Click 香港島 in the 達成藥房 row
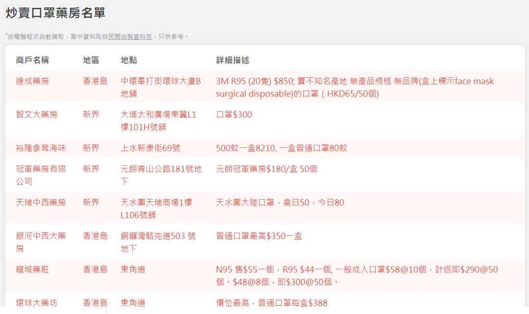The width and height of the screenshot is (529, 314). [x=95, y=81]
